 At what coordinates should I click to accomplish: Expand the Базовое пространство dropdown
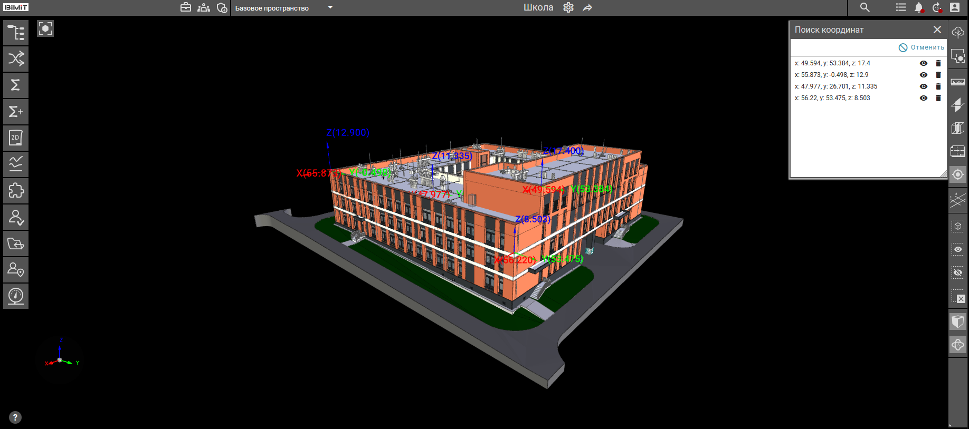tap(330, 7)
